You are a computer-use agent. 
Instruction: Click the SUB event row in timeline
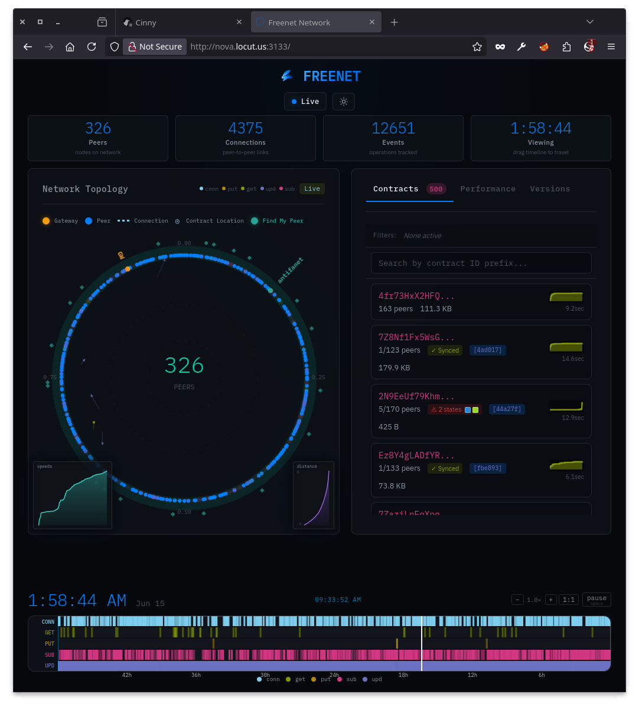click(334, 654)
